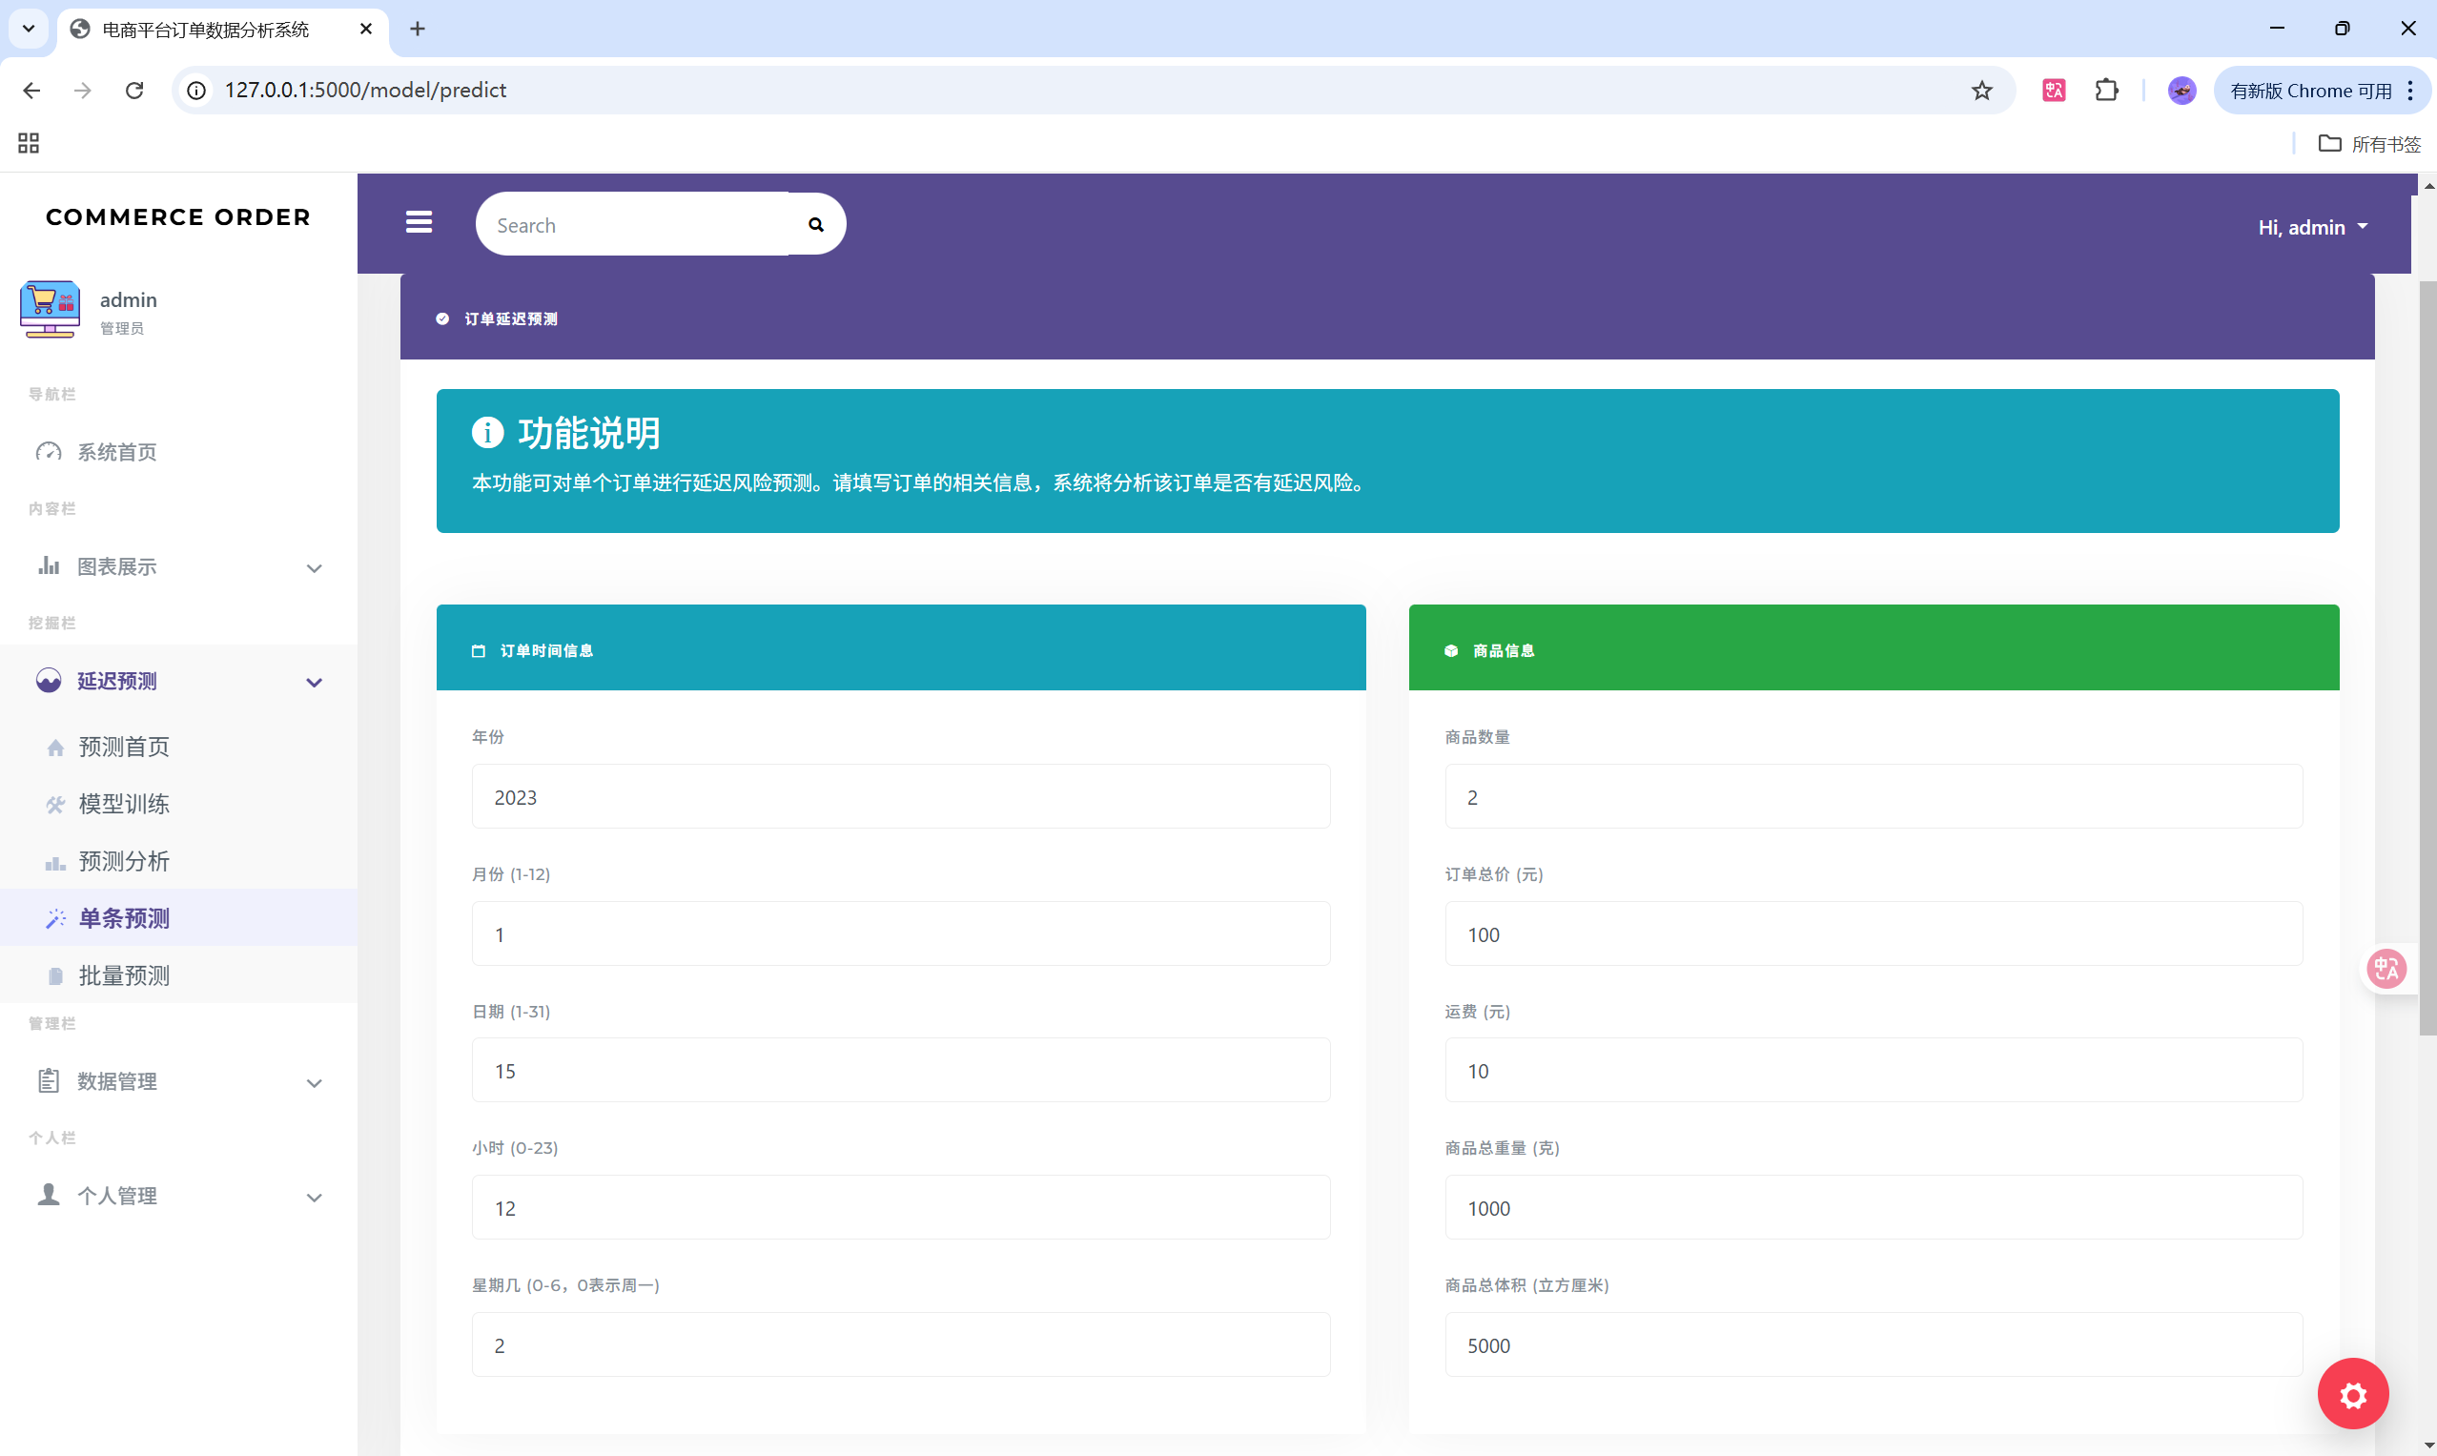2437x1456 pixels.
Task: Open the Chrome apps grid icon
Action: [29, 143]
